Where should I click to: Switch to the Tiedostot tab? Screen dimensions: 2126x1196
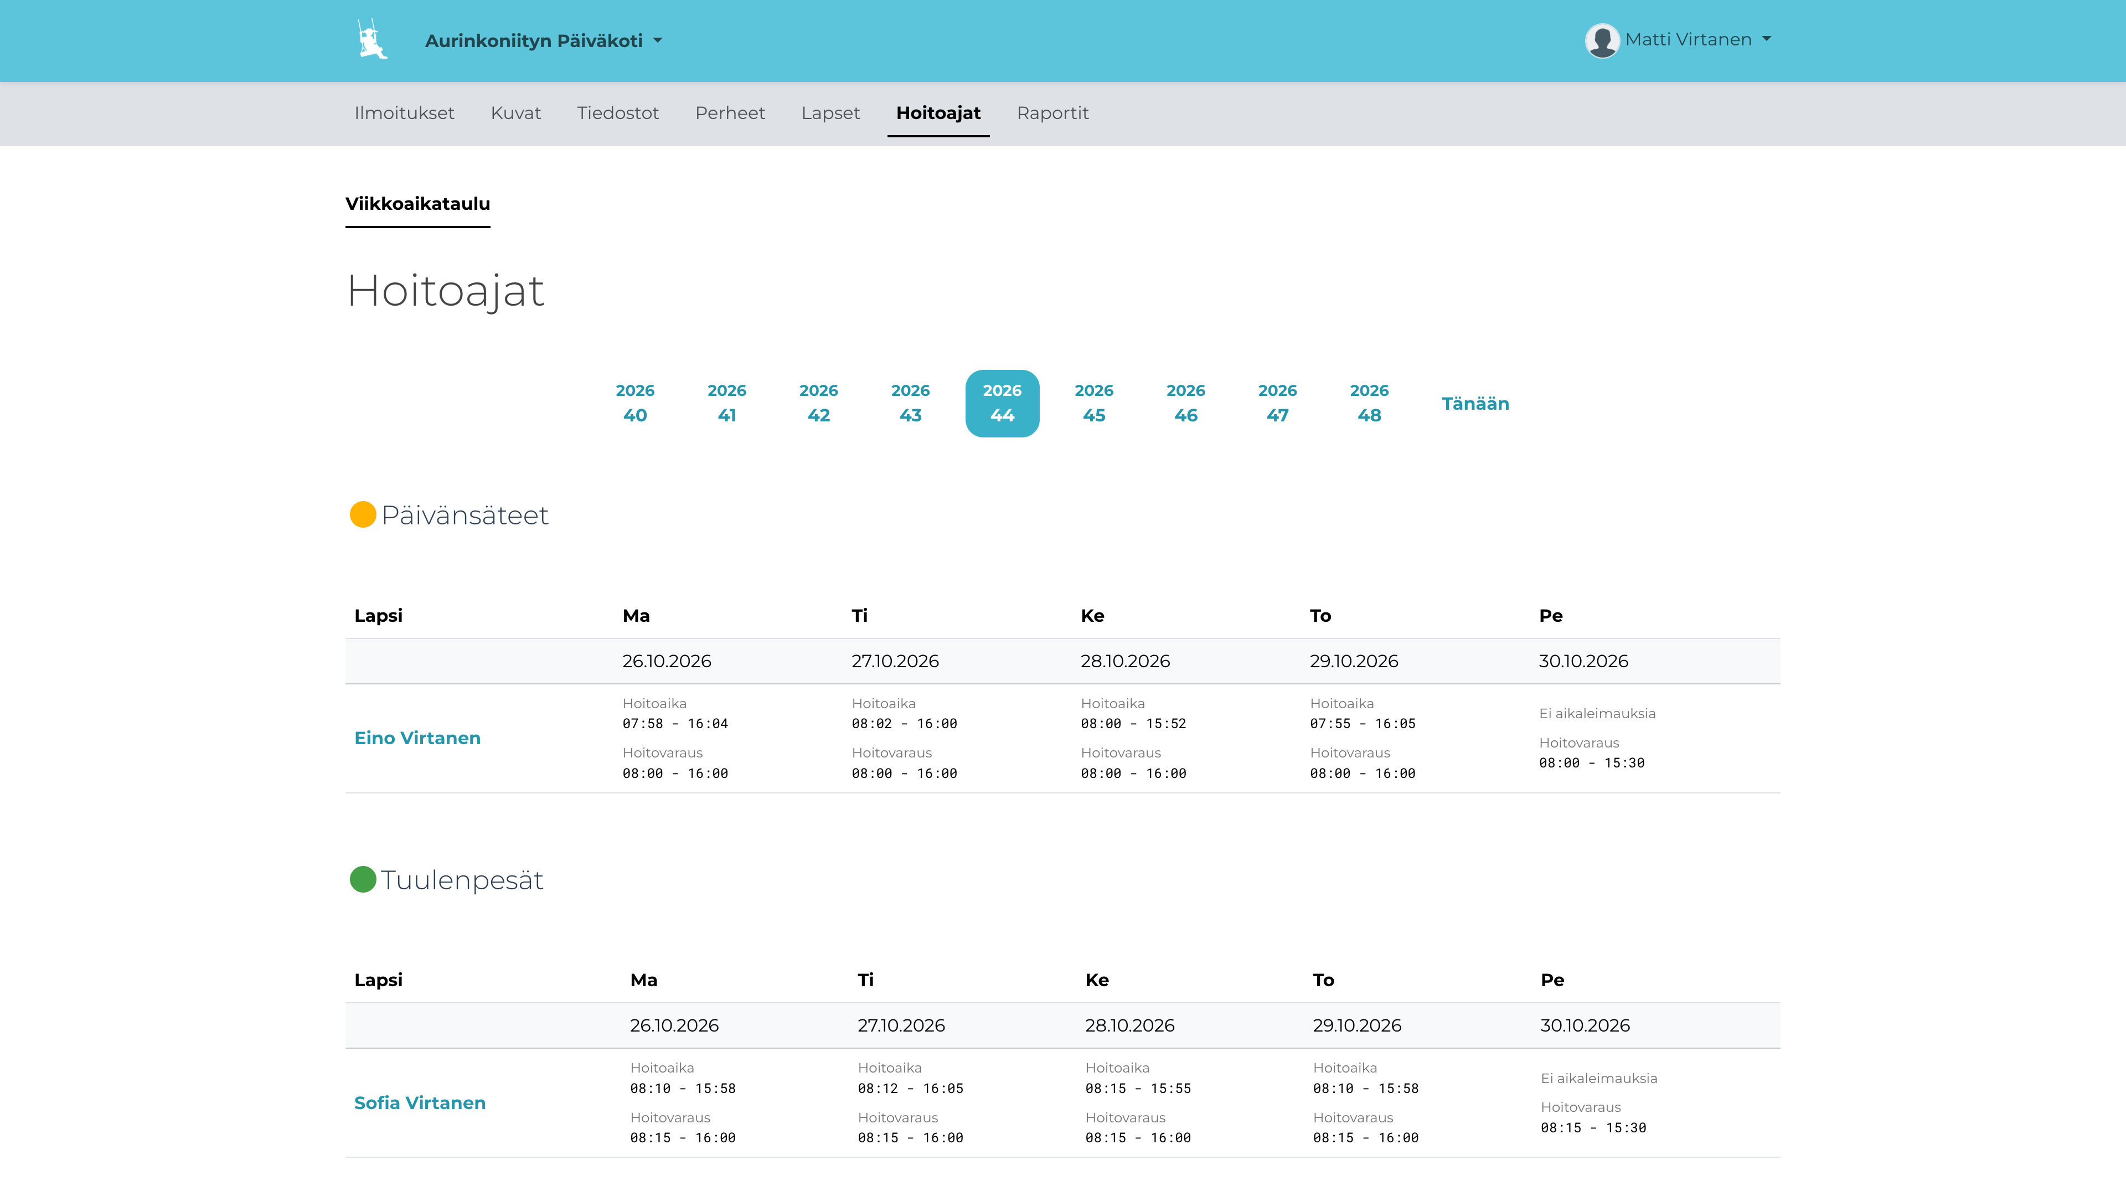tap(618, 113)
